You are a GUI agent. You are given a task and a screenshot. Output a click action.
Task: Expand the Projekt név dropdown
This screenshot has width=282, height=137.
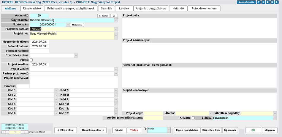point(116,36)
